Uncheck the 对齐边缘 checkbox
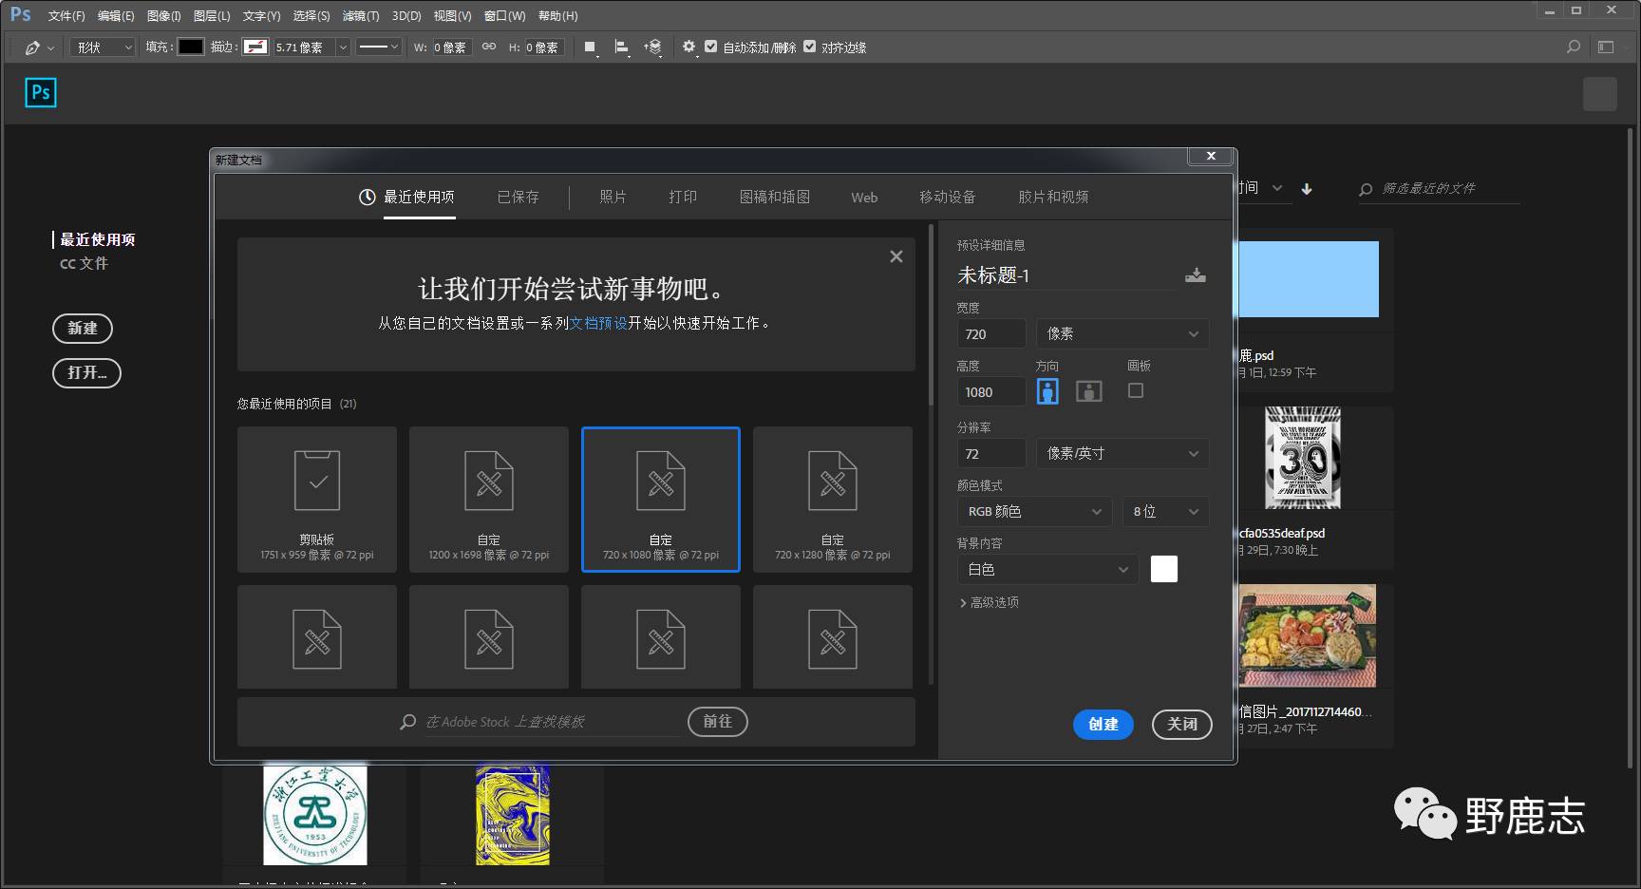The width and height of the screenshot is (1641, 889). [x=809, y=47]
